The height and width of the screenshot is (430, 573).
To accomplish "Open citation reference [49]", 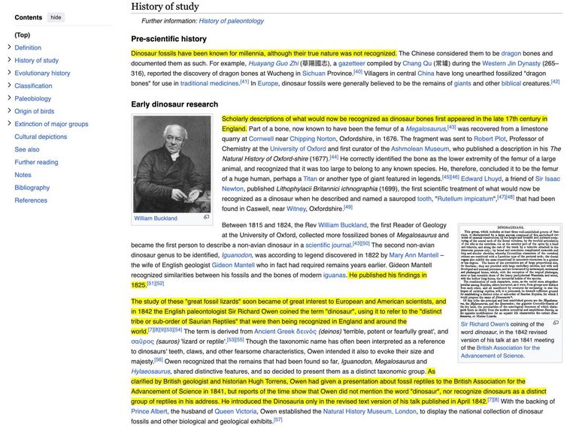I will click(x=348, y=207).
